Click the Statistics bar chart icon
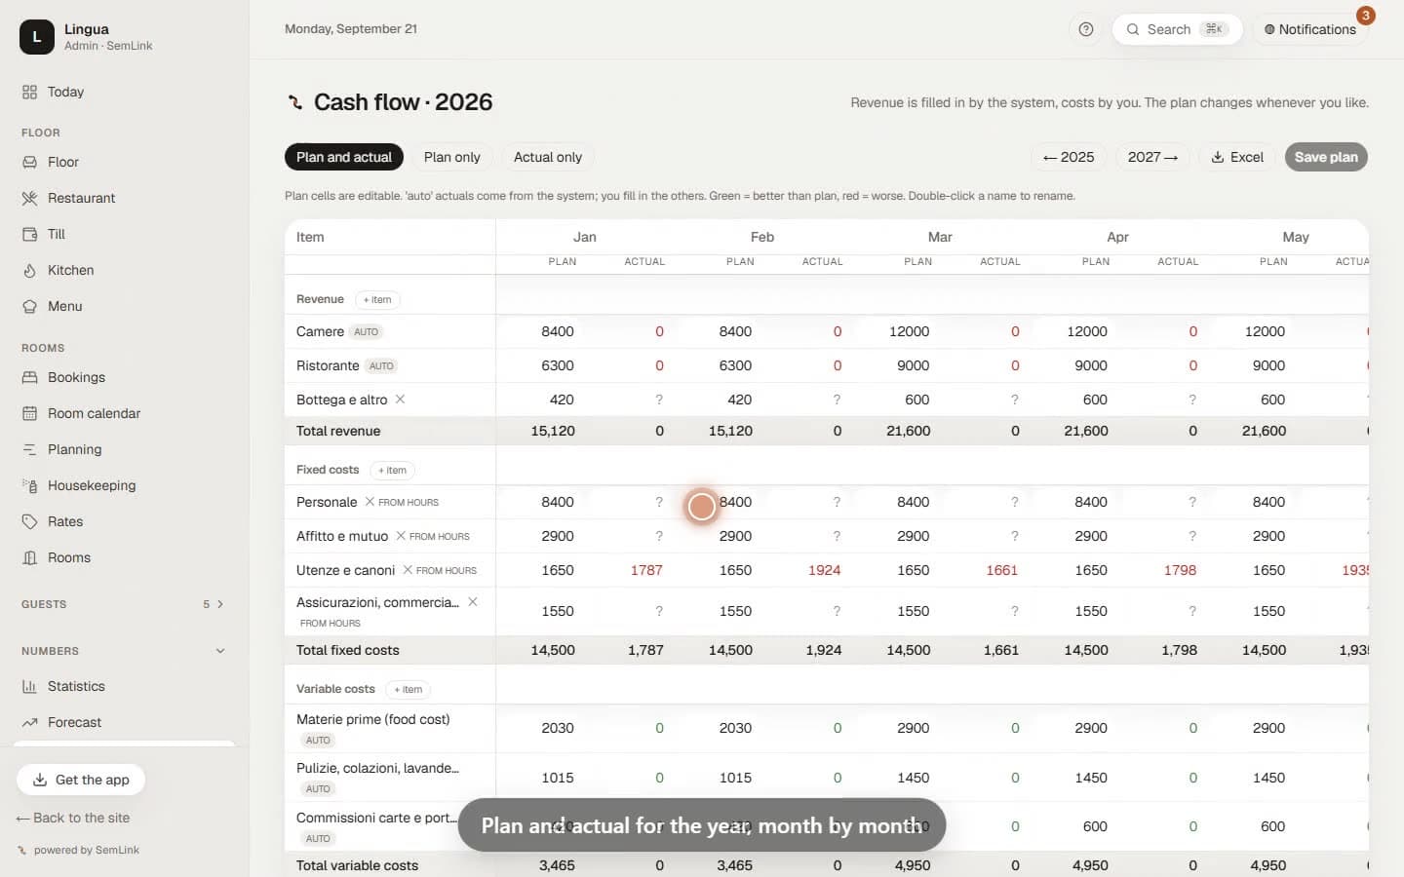1404x877 pixels. [x=29, y=686]
